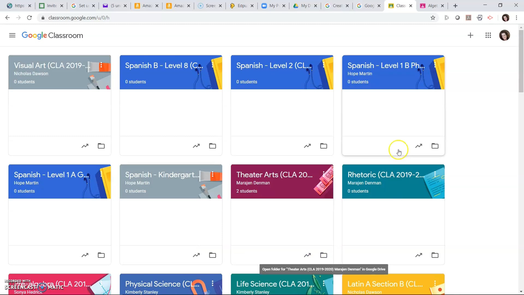Close the Algebra browser tab
This screenshot has width=524, height=295.
[x=442, y=6]
